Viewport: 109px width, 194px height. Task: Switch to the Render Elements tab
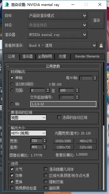(87, 56)
